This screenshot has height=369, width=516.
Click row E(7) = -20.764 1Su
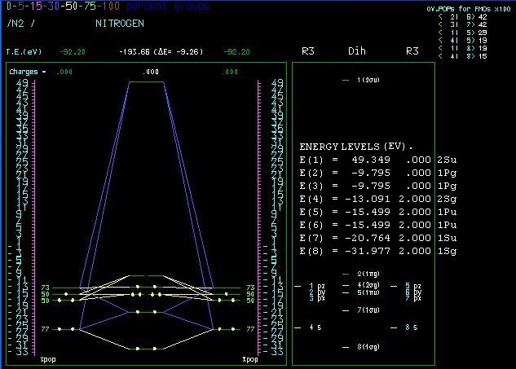click(x=378, y=238)
